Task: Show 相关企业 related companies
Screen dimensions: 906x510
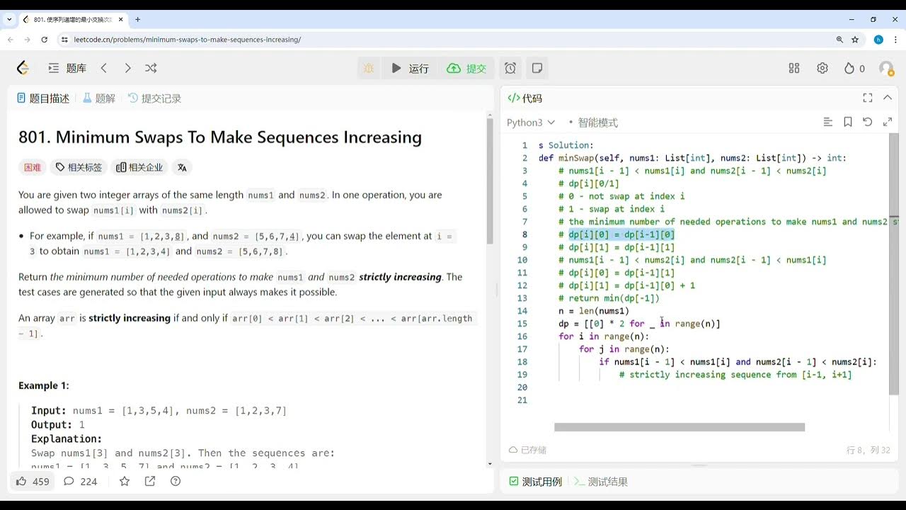Action: 139,167
